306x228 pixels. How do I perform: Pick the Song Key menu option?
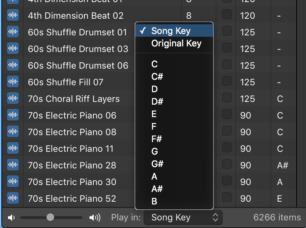(171, 31)
